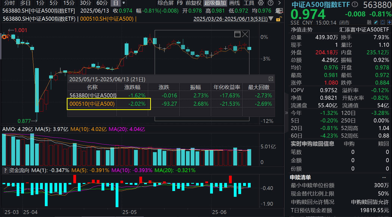
Task: Click the orange marker on chart's left edge
Action: 4,37
